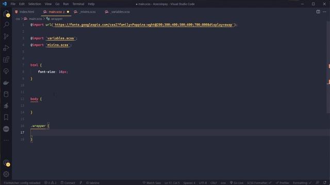Click the .wrapper breadcrumb symbol
This screenshot has height=185, width=330.
56,19
